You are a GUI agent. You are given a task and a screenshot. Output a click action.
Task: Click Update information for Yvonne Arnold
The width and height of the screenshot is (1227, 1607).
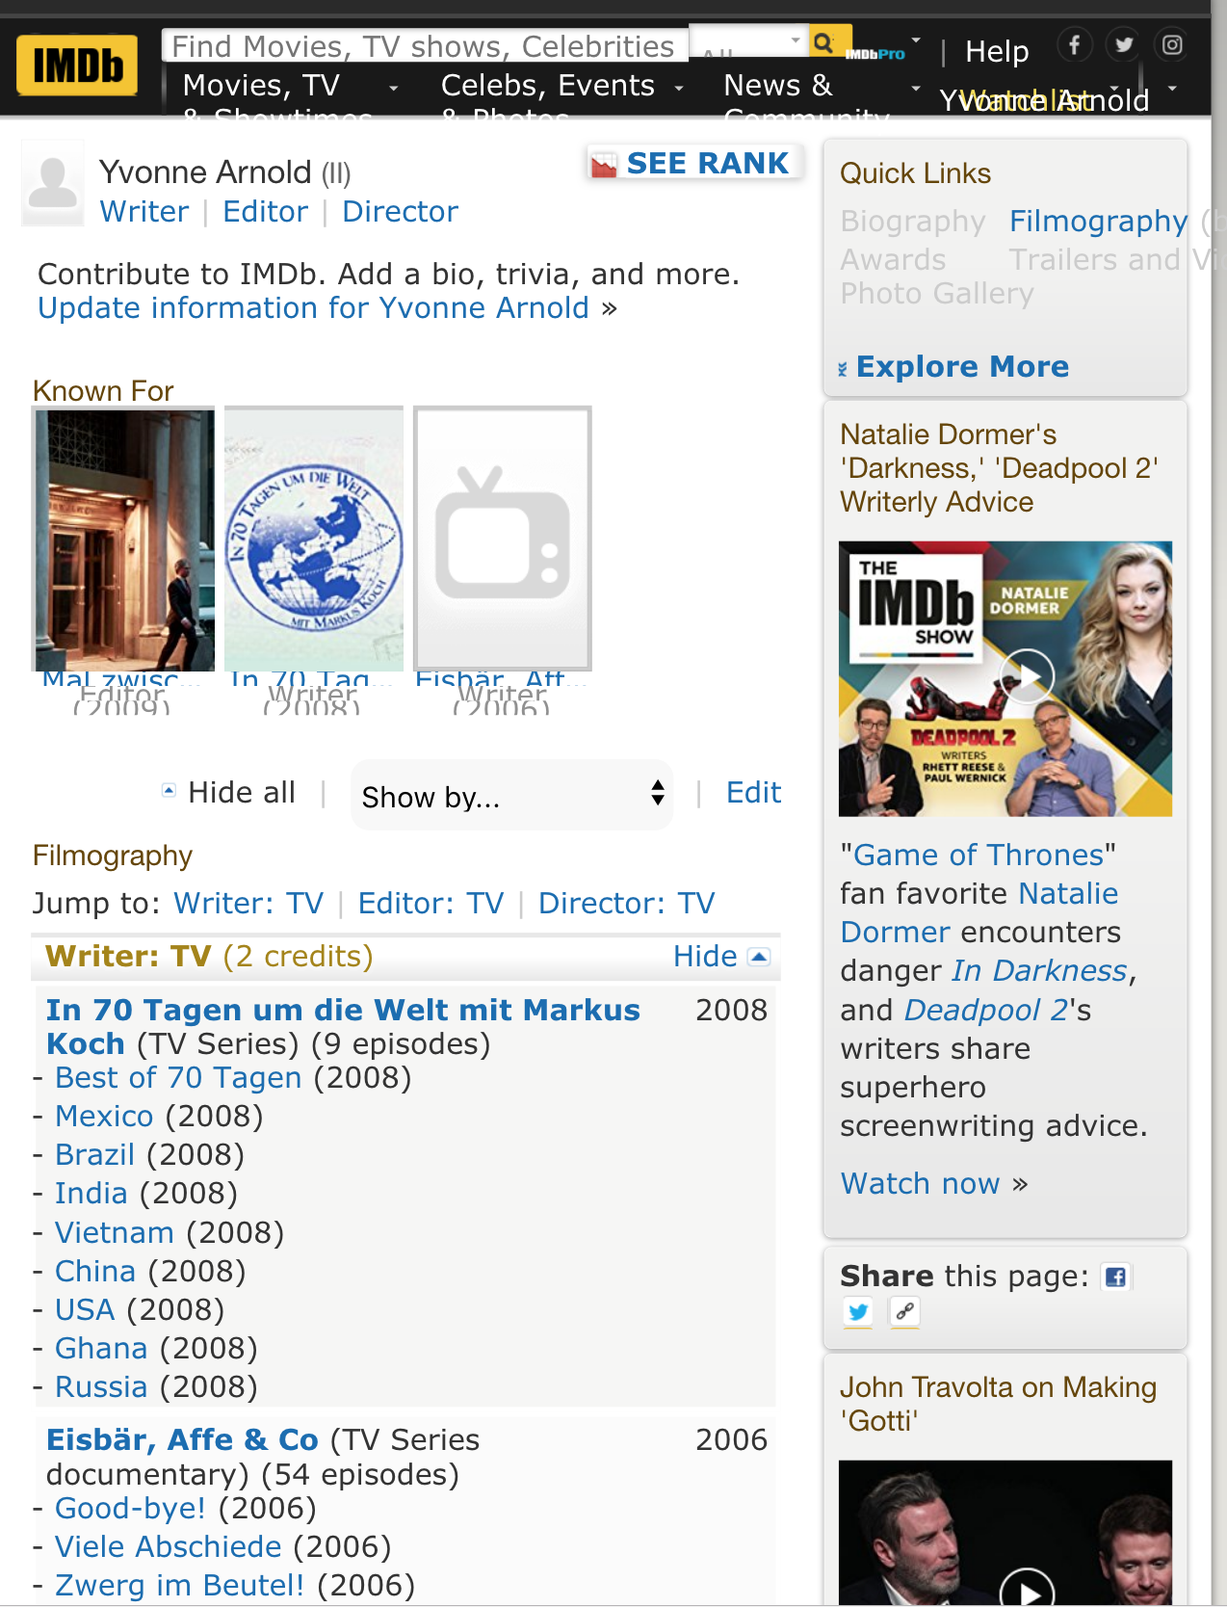tap(313, 308)
